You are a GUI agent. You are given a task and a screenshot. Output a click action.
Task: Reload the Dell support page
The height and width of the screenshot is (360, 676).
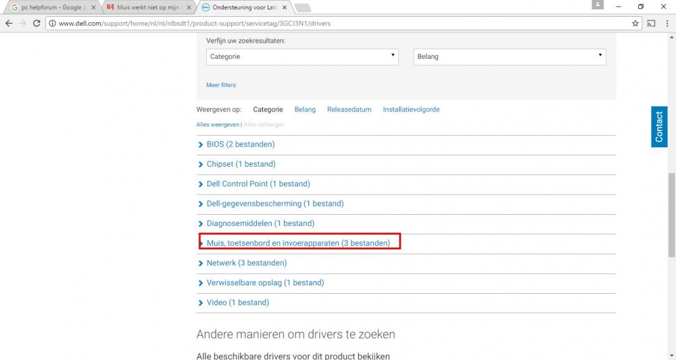[37, 23]
